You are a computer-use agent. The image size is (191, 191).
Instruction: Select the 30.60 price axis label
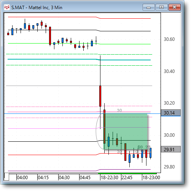coord(169,39)
